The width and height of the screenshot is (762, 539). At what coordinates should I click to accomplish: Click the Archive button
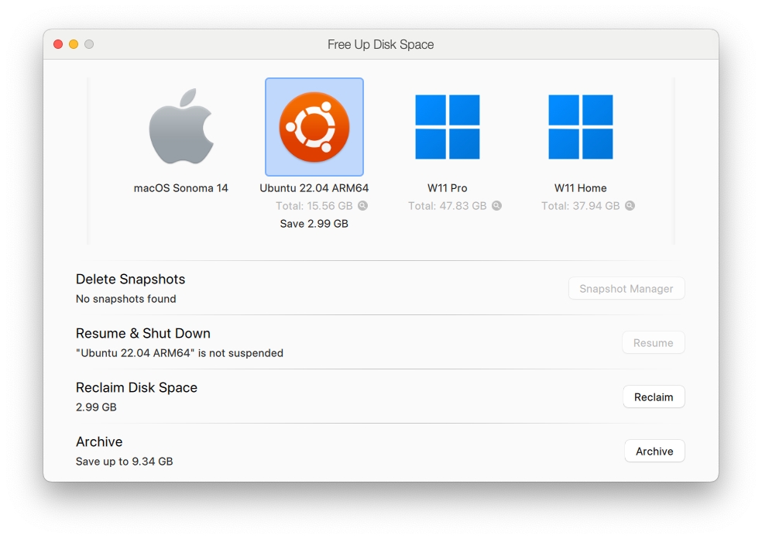654,451
